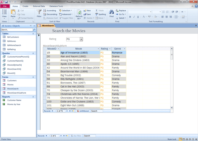Collapse the Tables group in navigation pane

tap(33, 34)
